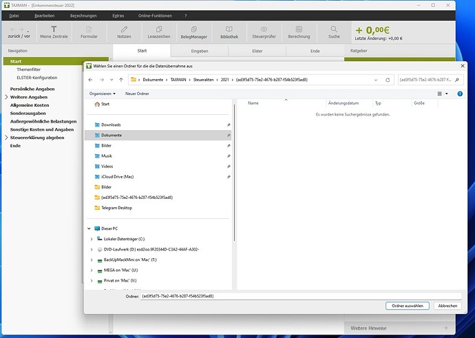Click Abbrechen button
This screenshot has height=338, width=475.
point(447,306)
